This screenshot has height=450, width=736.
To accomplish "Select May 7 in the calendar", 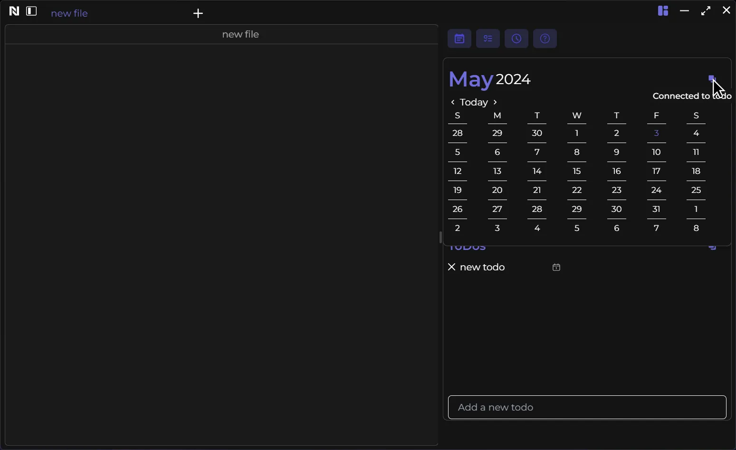I will [537, 153].
